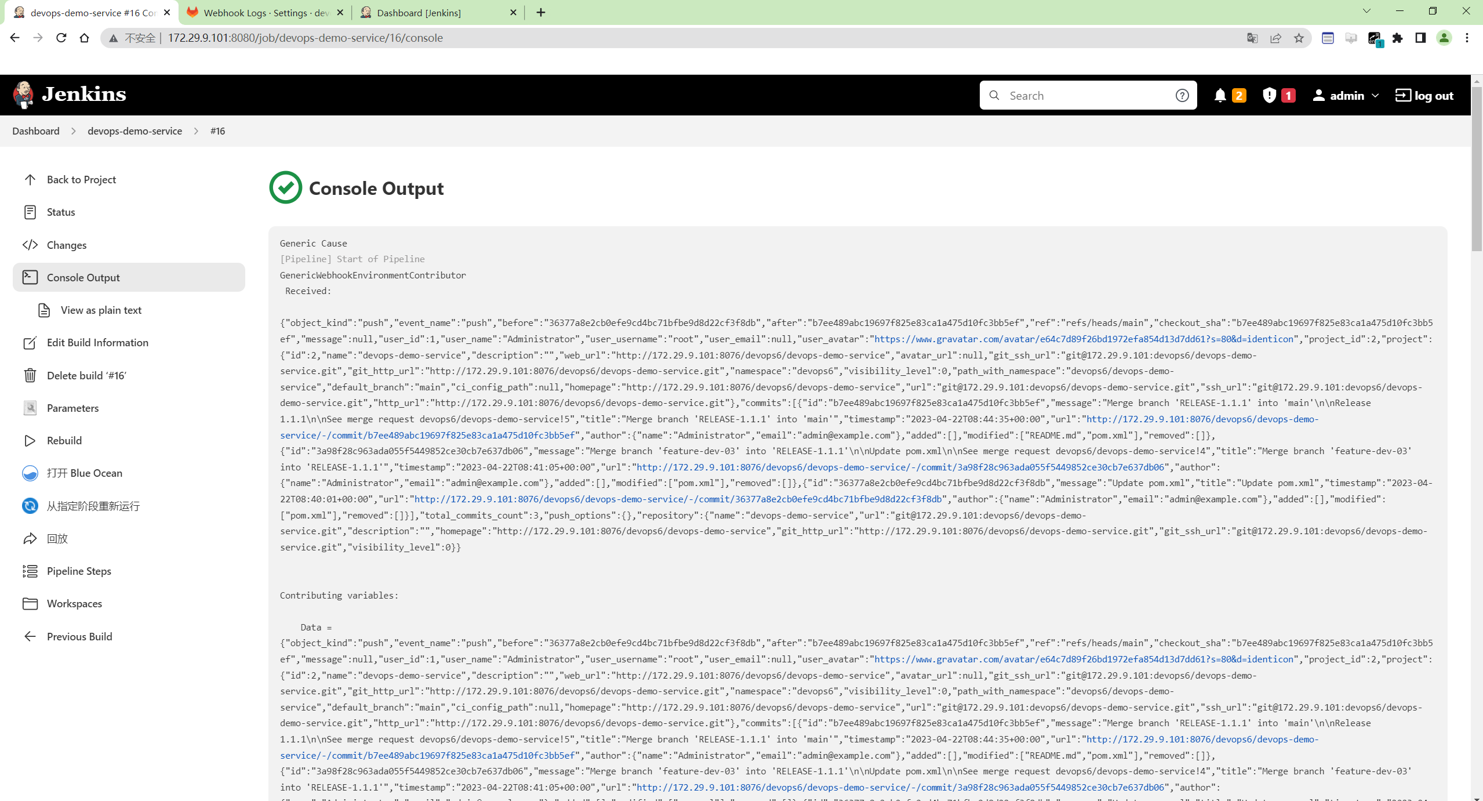Click the page vertical scrollbar
The image size is (1483, 801).
1477,169
